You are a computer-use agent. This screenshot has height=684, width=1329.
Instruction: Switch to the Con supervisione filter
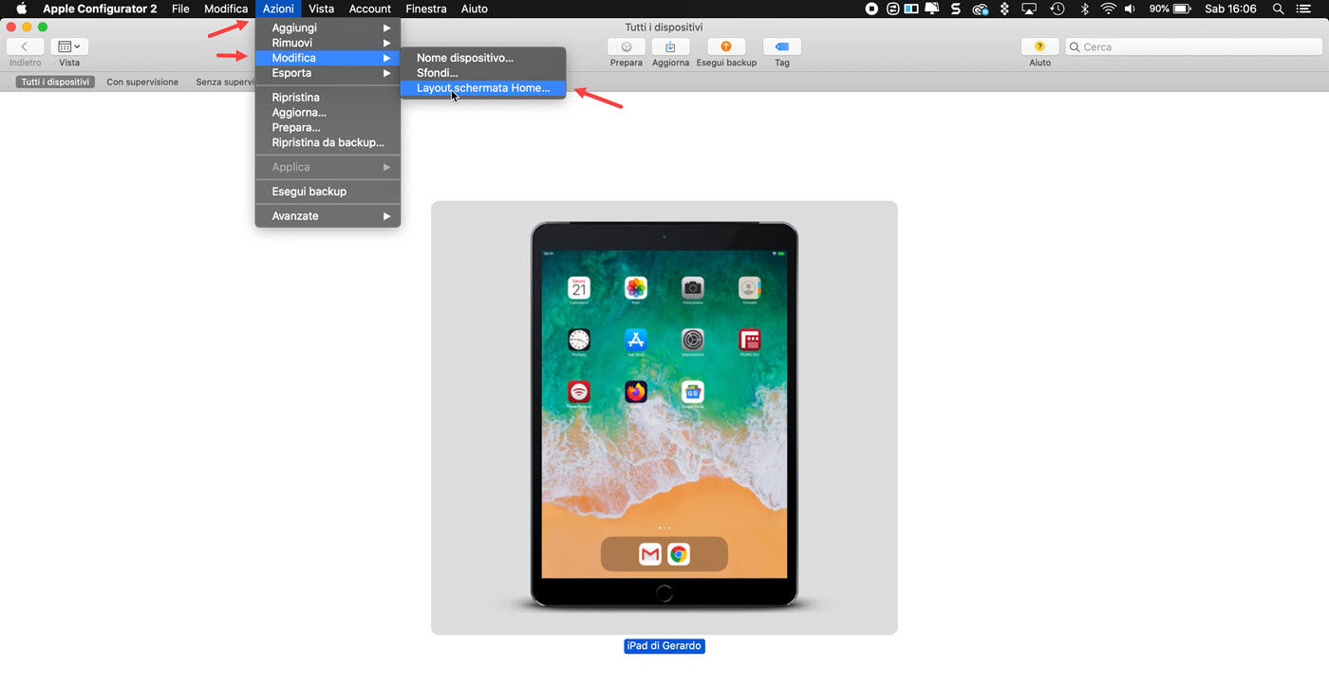click(142, 82)
